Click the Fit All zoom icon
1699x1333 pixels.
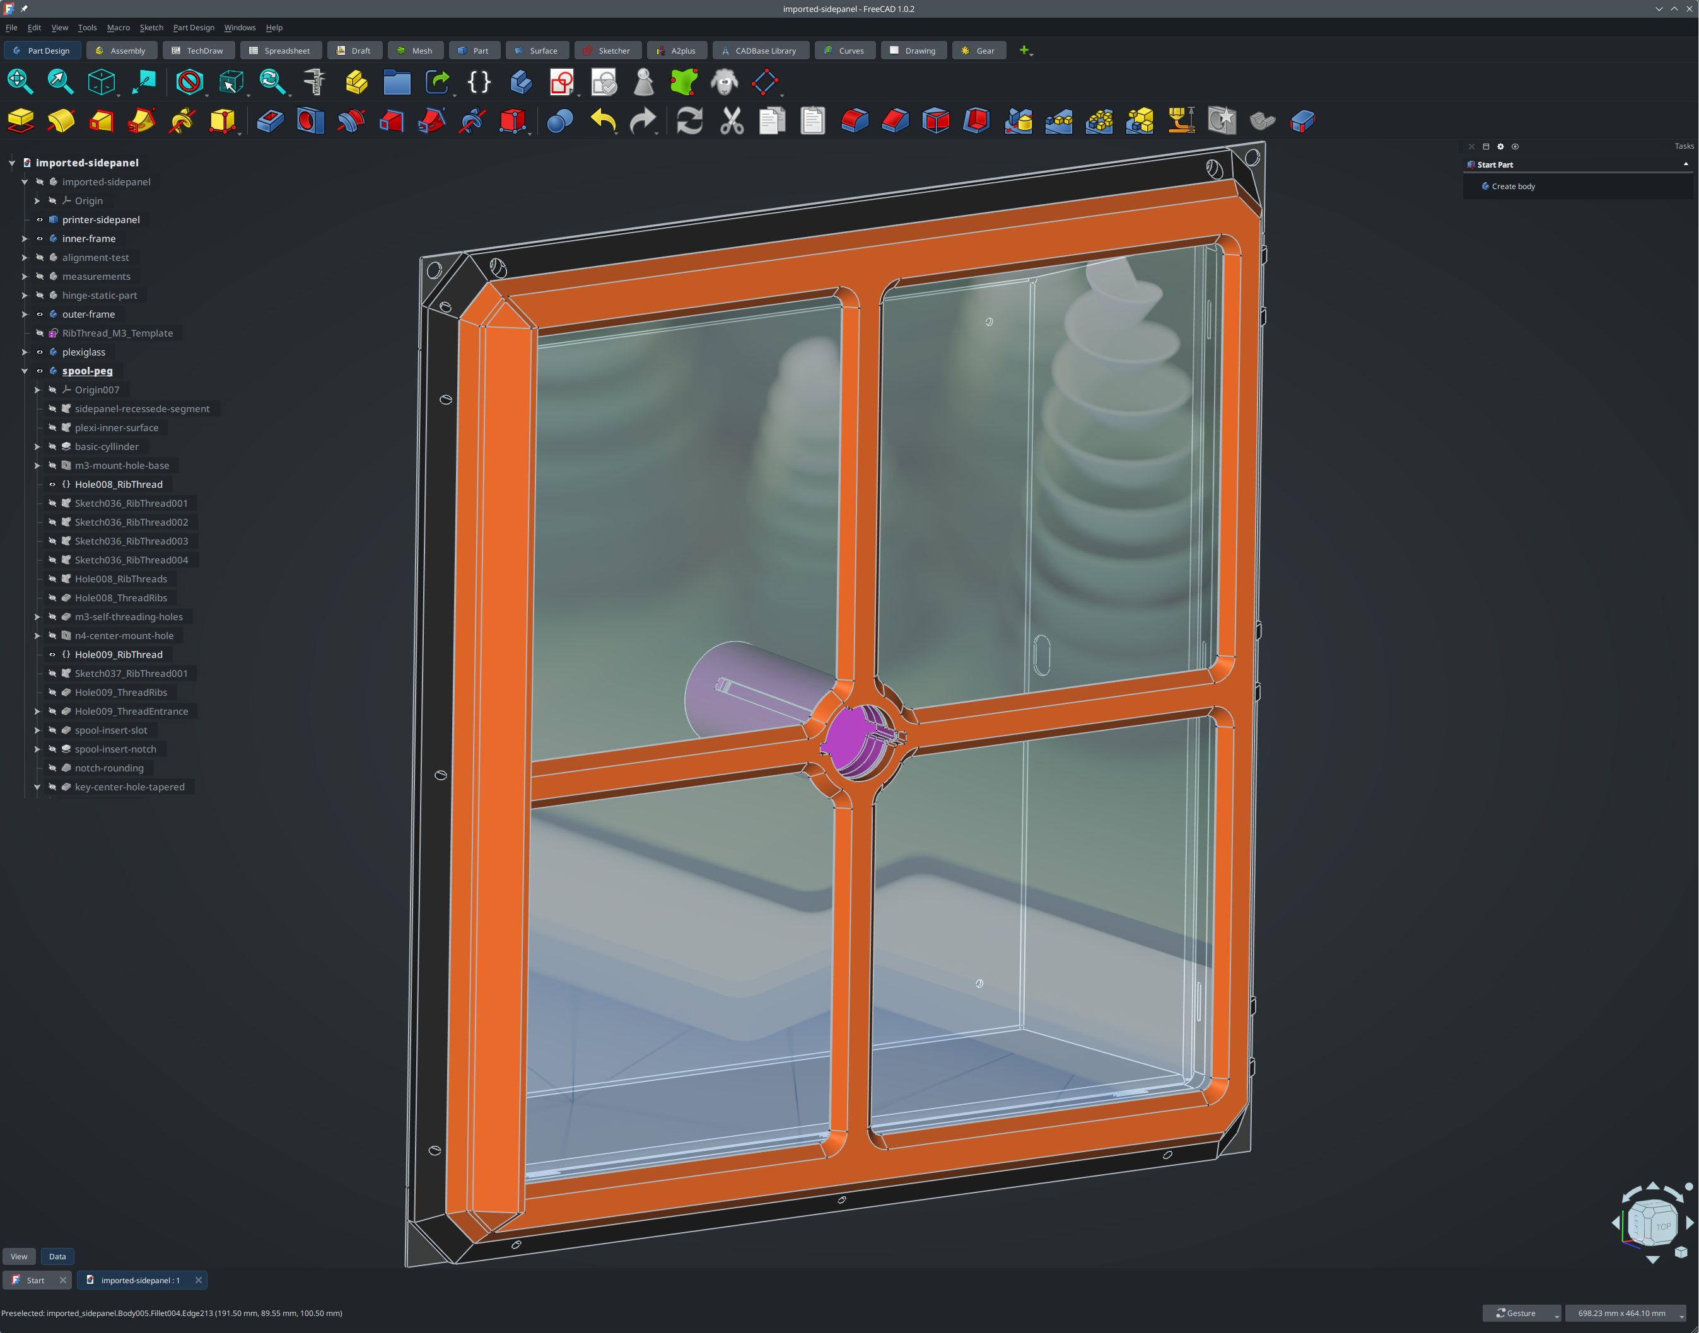click(20, 81)
